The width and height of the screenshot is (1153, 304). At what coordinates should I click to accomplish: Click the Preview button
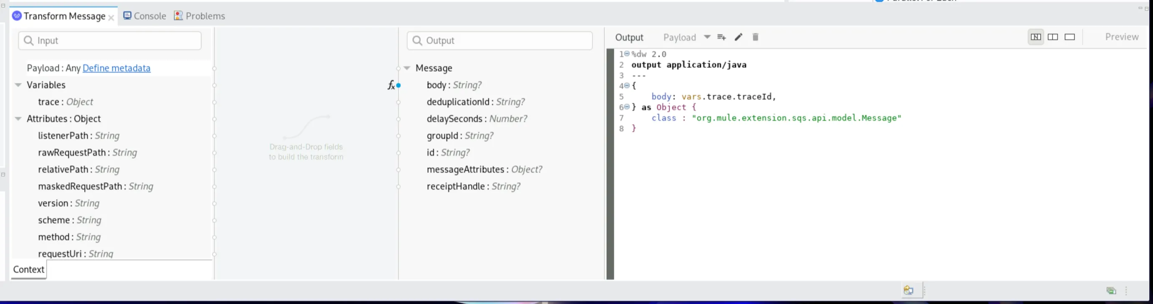(1122, 37)
